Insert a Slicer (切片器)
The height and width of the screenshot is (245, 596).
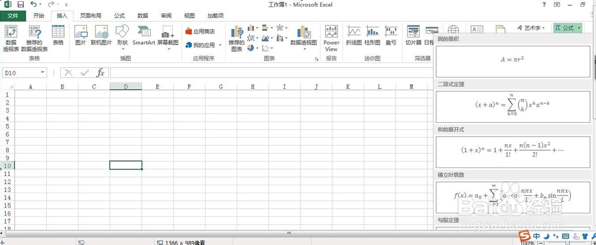413,35
